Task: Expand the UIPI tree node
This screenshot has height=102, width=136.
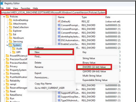Action: [11, 52]
